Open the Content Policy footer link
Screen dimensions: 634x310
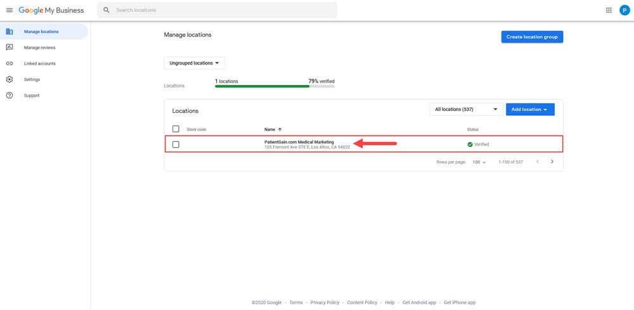coord(362,302)
